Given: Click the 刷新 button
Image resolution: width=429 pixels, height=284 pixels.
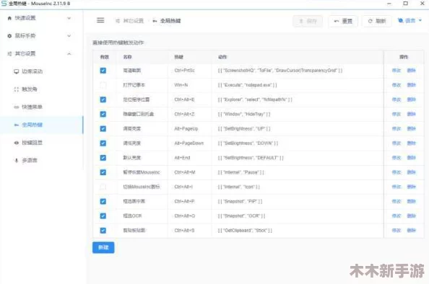Looking at the screenshot, I should [x=377, y=21].
